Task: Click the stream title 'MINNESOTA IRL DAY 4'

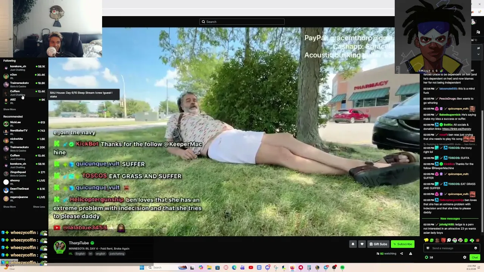Action: click(x=99, y=249)
